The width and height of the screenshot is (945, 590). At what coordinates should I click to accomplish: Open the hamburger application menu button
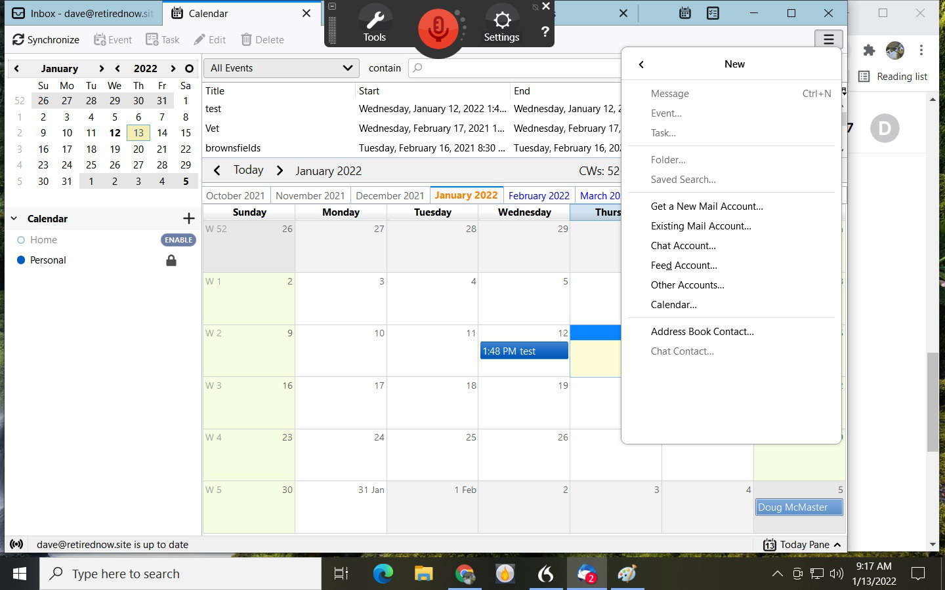pos(828,39)
